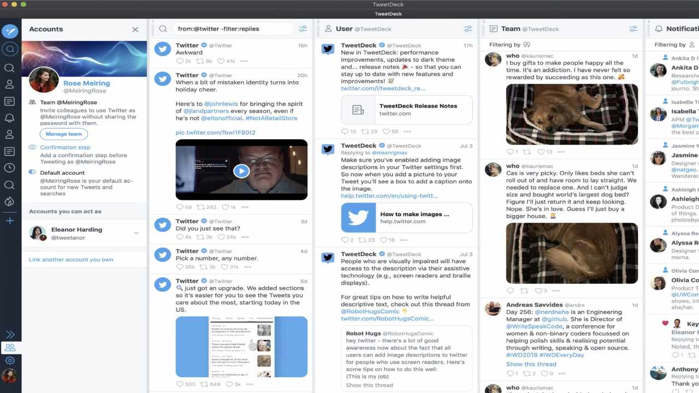Add a column with the plus icon
699x393 pixels.
(9, 221)
